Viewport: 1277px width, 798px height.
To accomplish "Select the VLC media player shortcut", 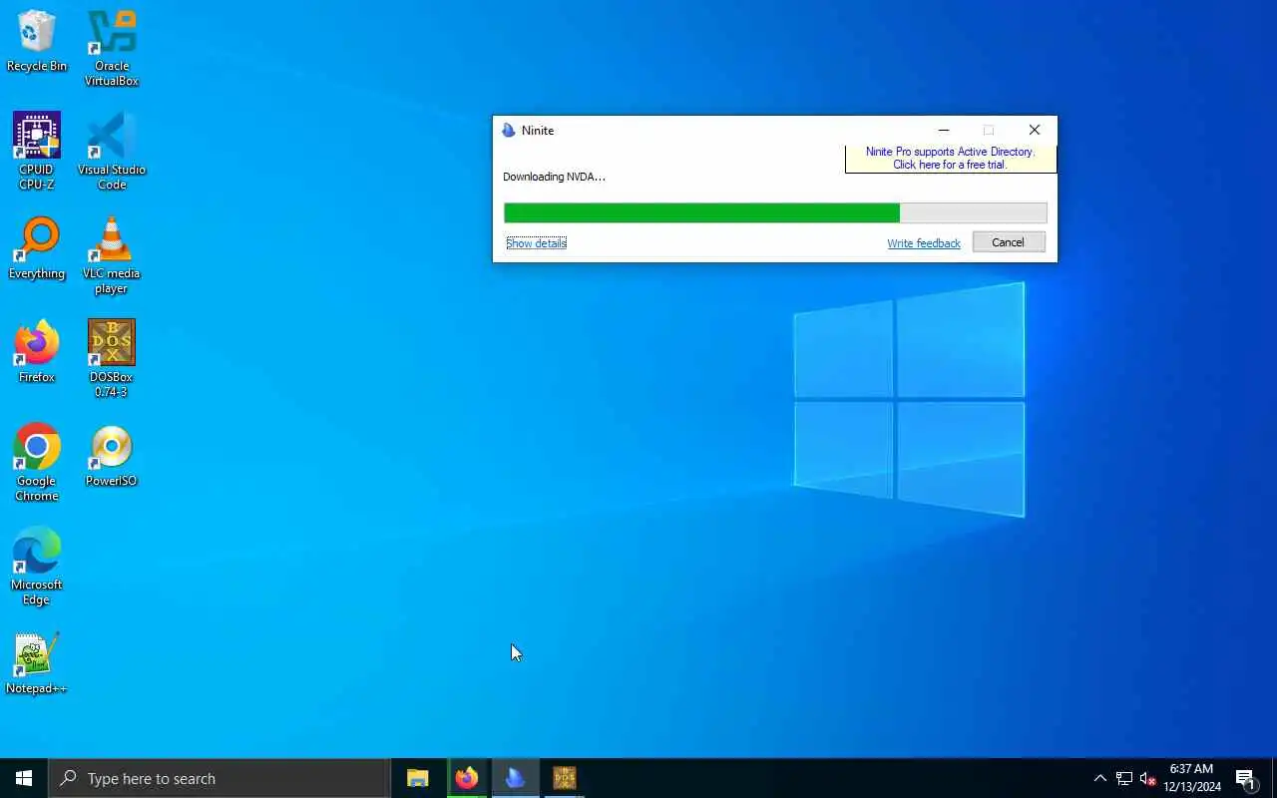I will 112,255.
